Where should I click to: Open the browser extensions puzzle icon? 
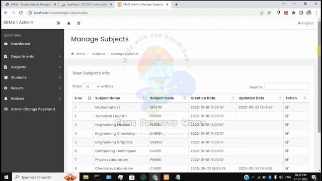294,13
